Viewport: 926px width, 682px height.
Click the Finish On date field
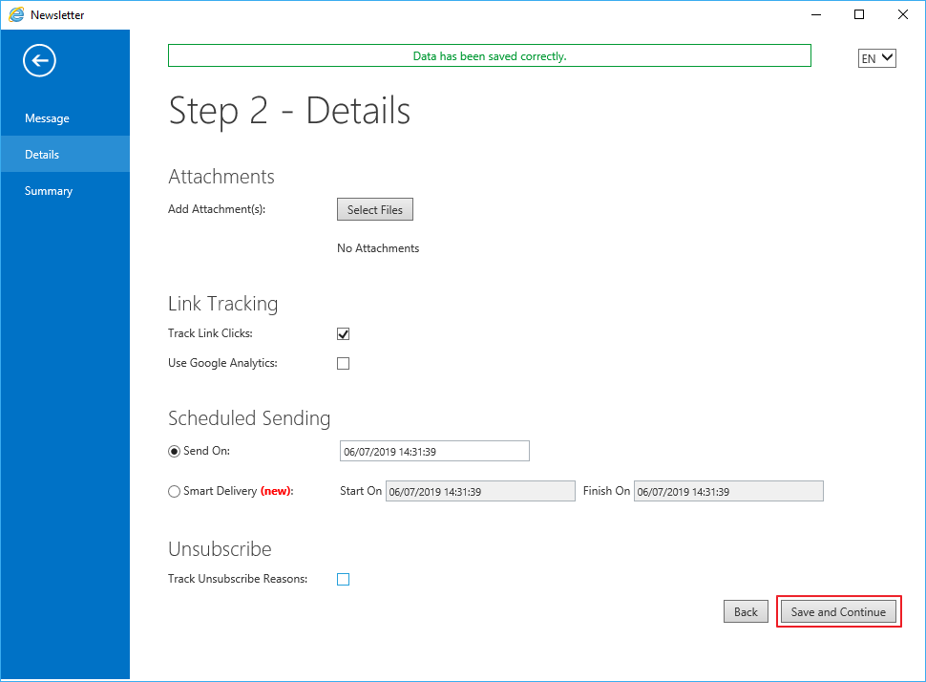tap(728, 492)
